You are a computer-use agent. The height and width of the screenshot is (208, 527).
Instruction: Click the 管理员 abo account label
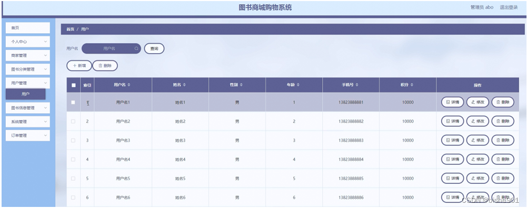tap(482, 7)
